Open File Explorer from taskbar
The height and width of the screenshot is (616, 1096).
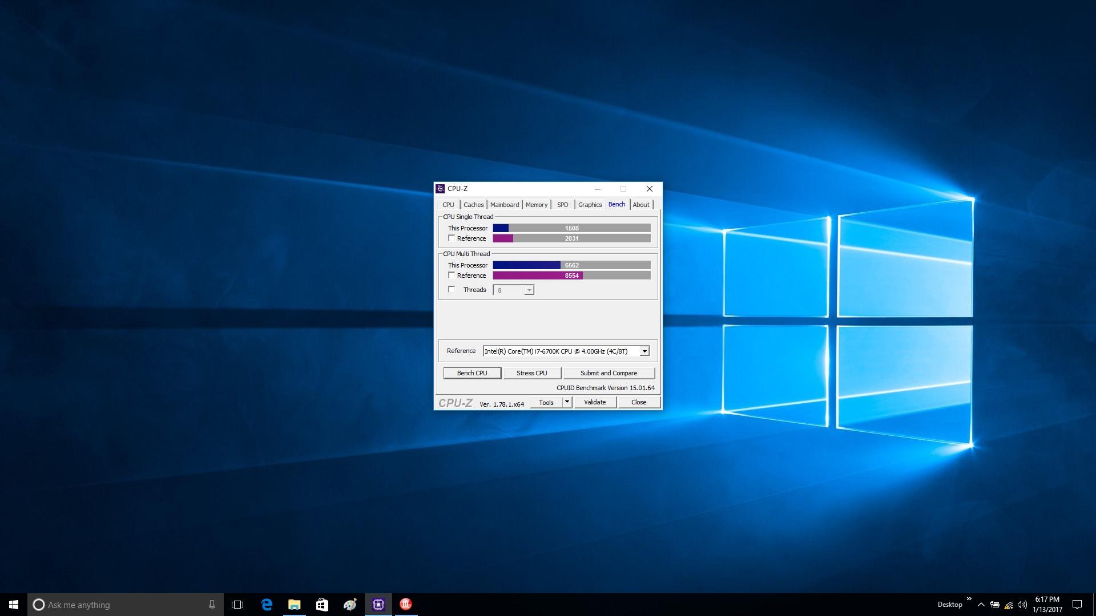coord(294,605)
